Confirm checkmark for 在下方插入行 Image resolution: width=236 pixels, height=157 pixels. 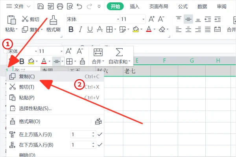pos(100,145)
